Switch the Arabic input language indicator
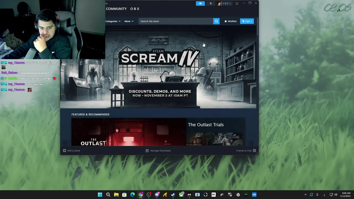Image resolution: width=354 pixels, height=199 pixels. (324, 195)
